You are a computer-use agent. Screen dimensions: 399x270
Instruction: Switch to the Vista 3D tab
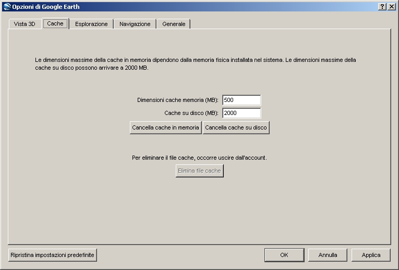coord(25,24)
